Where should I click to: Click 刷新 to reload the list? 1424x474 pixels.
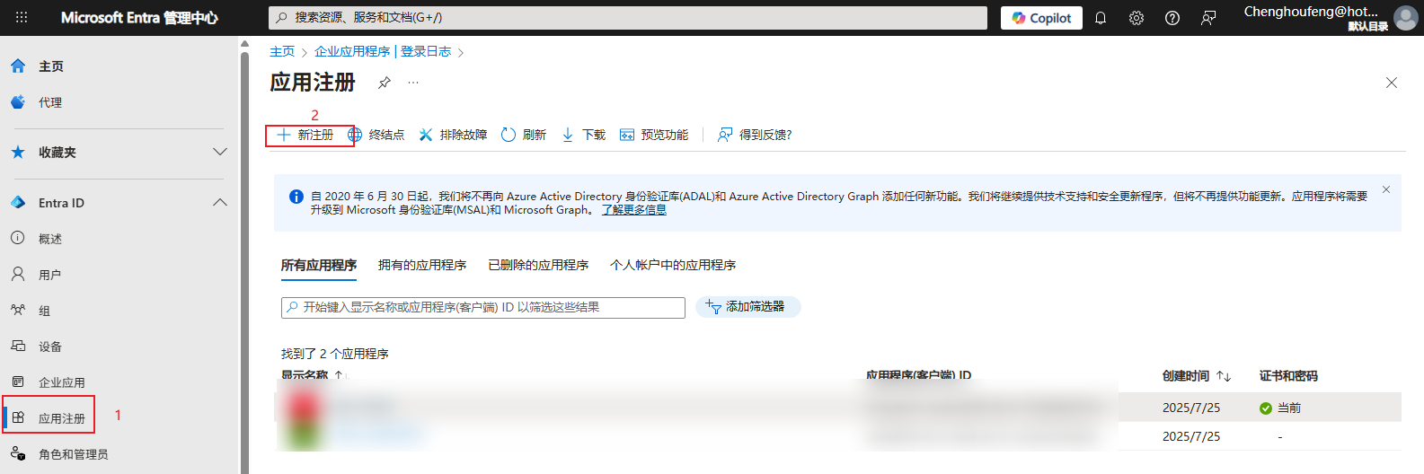pyautogui.click(x=524, y=135)
